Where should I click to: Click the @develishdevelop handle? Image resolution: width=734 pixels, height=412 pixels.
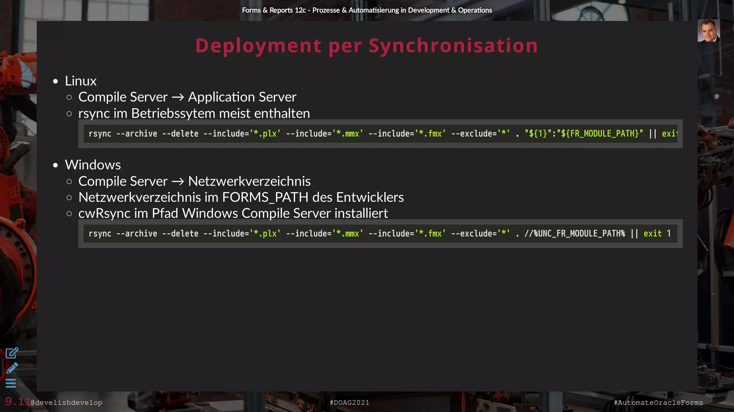[67, 403]
